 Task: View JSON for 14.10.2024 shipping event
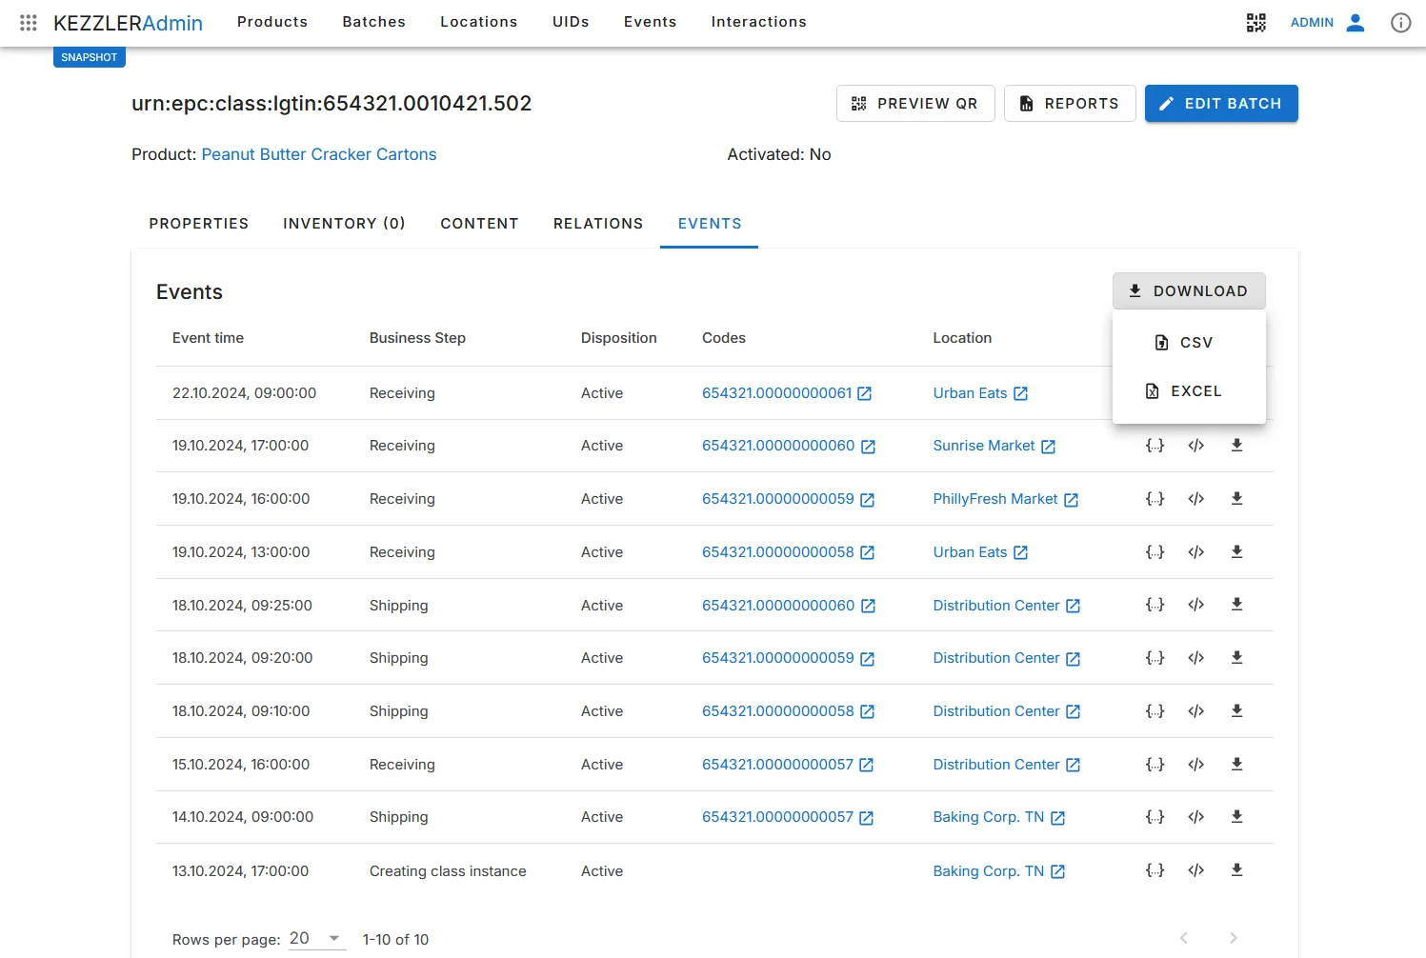pyautogui.click(x=1155, y=817)
